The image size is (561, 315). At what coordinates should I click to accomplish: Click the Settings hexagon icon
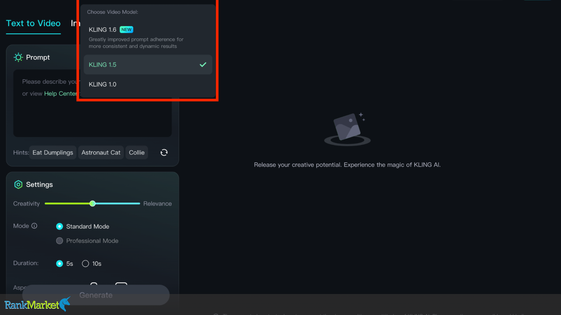[x=18, y=185]
